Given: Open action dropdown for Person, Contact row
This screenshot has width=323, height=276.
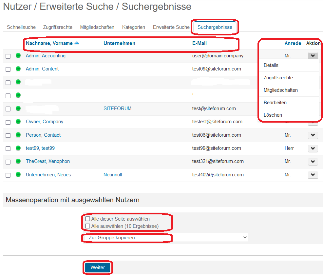Looking at the screenshot, I should coord(313,135).
